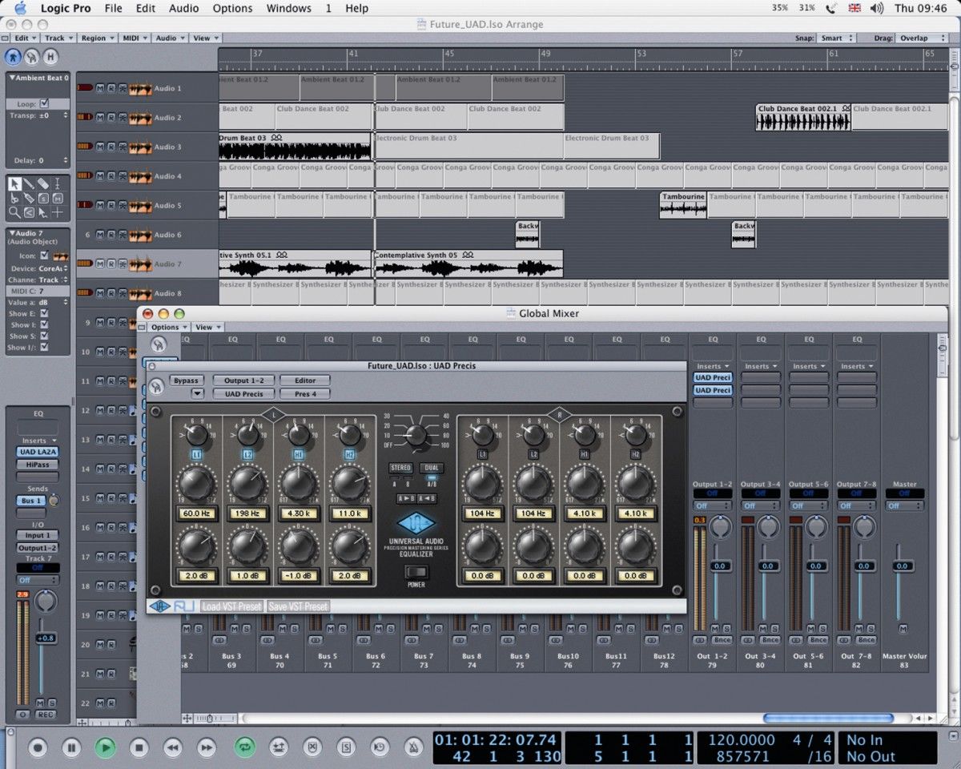
Task: Open the Audio menu in the menu bar
Action: pos(184,8)
